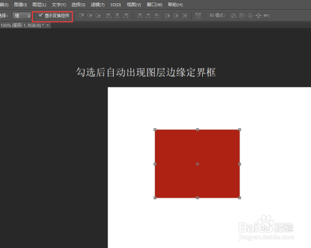
Task: Open the 视图(V) menu
Action: tap(134, 4)
